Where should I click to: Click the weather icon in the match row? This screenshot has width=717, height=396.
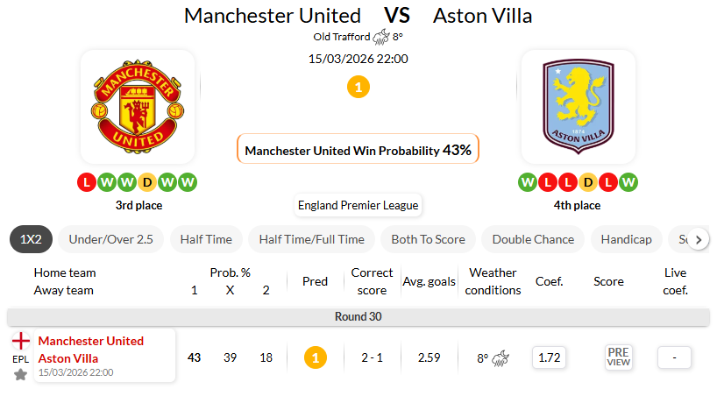point(501,357)
